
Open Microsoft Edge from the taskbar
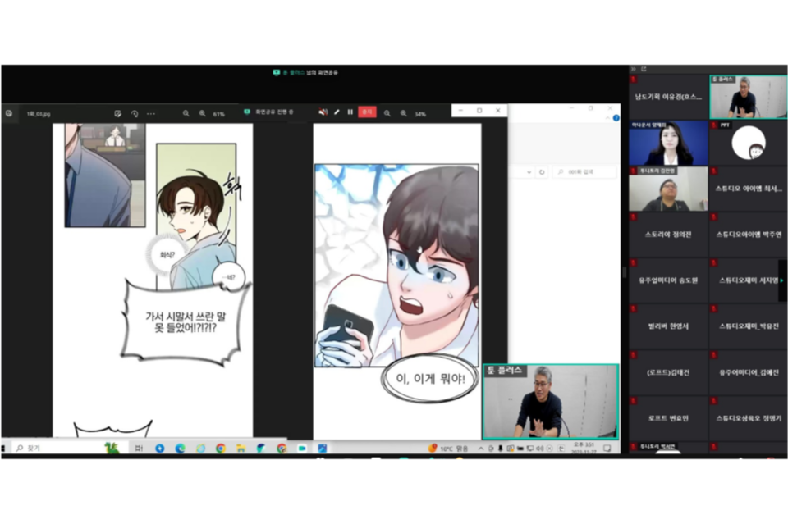(x=180, y=449)
